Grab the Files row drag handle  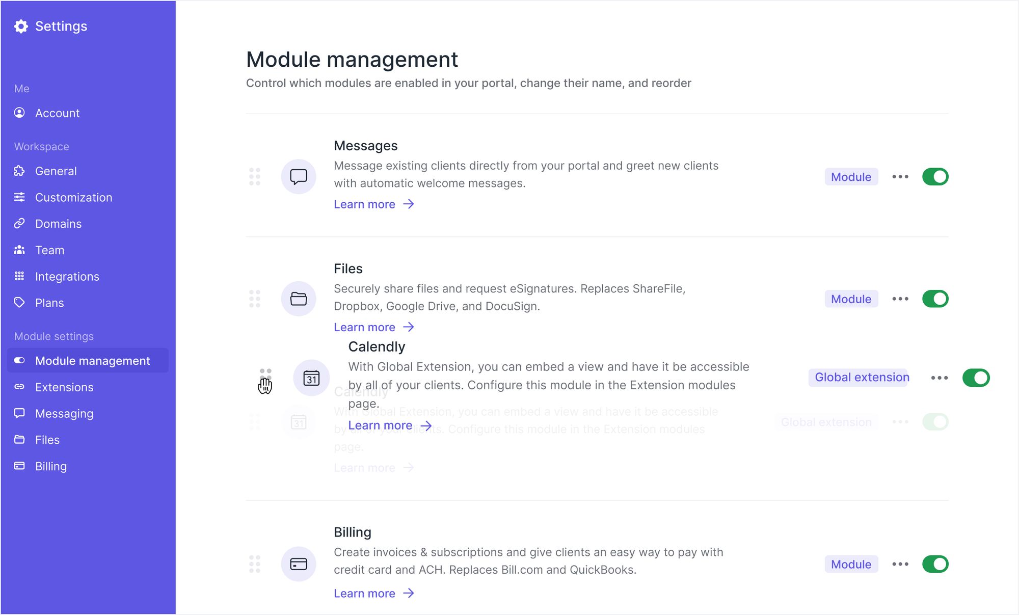pos(255,299)
